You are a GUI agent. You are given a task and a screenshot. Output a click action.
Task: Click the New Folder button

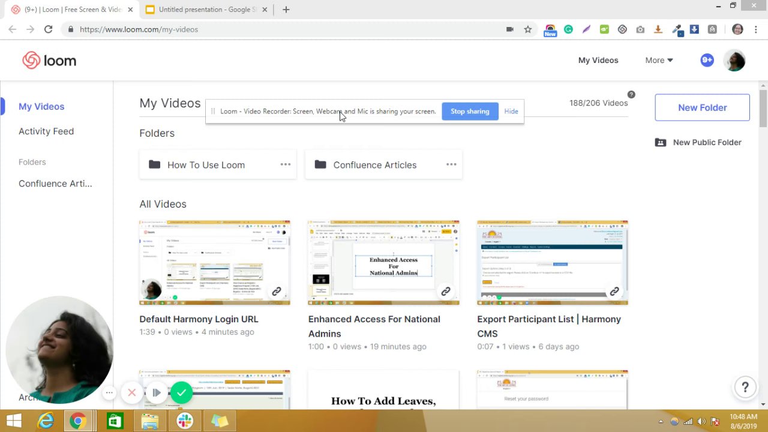(x=702, y=107)
